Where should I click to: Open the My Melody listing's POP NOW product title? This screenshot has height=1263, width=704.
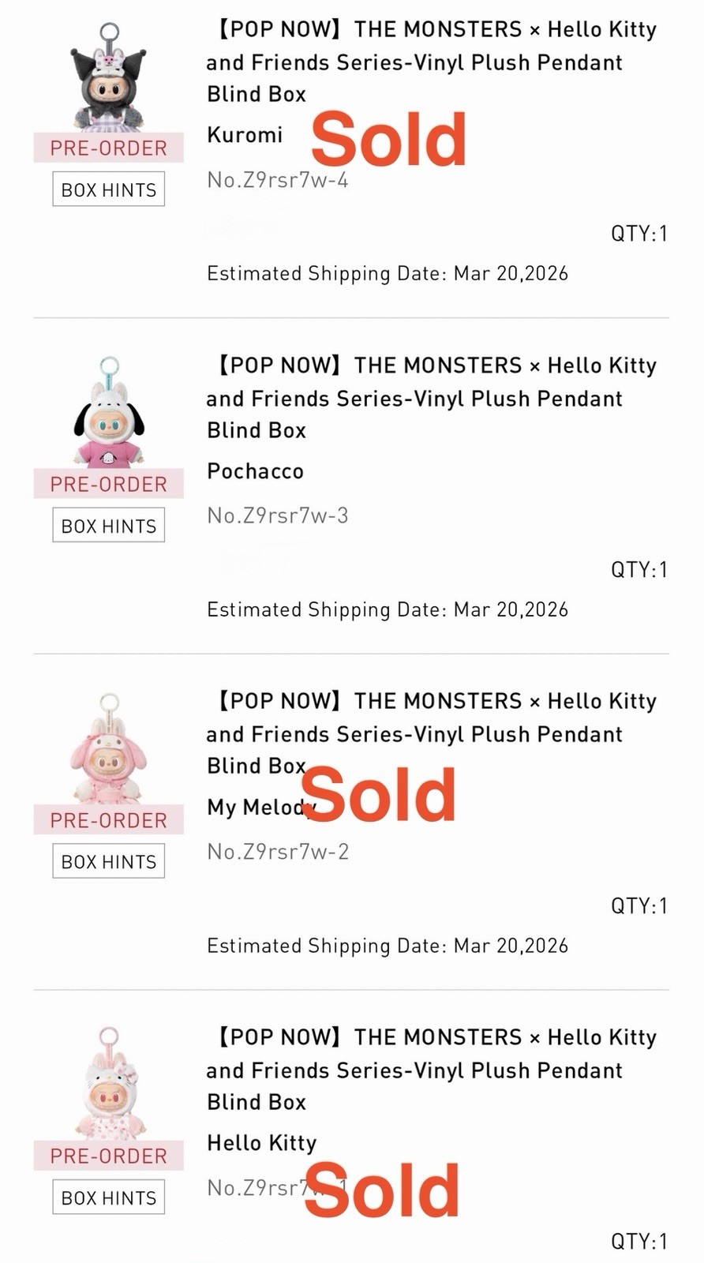point(431,733)
